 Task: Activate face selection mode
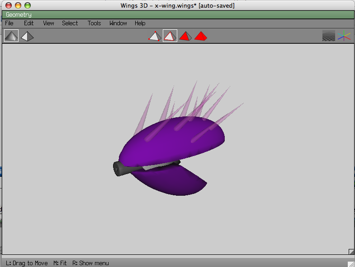point(185,36)
